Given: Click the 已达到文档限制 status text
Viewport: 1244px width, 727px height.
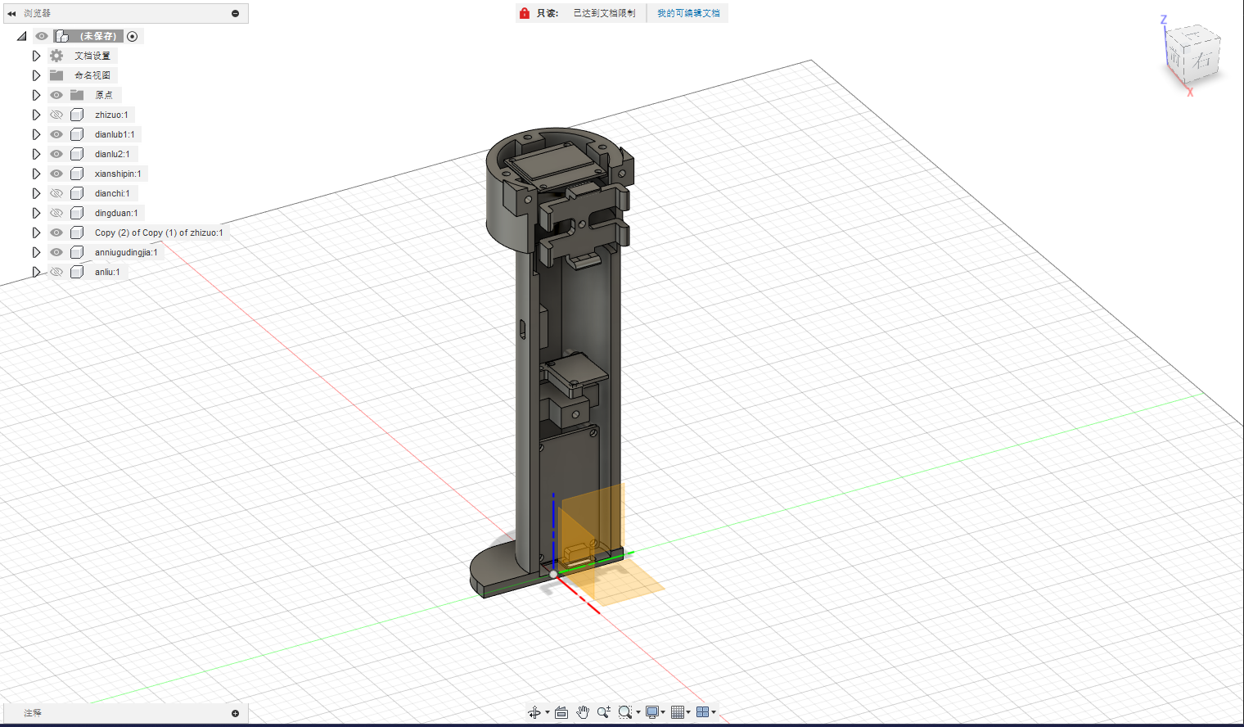Looking at the screenshot, I should pyautogui.click(x=604, y=13).
